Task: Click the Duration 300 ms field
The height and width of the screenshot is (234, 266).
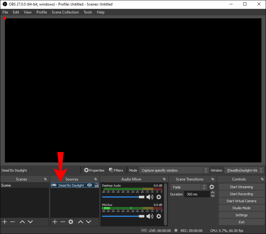Action: (197, 194)
